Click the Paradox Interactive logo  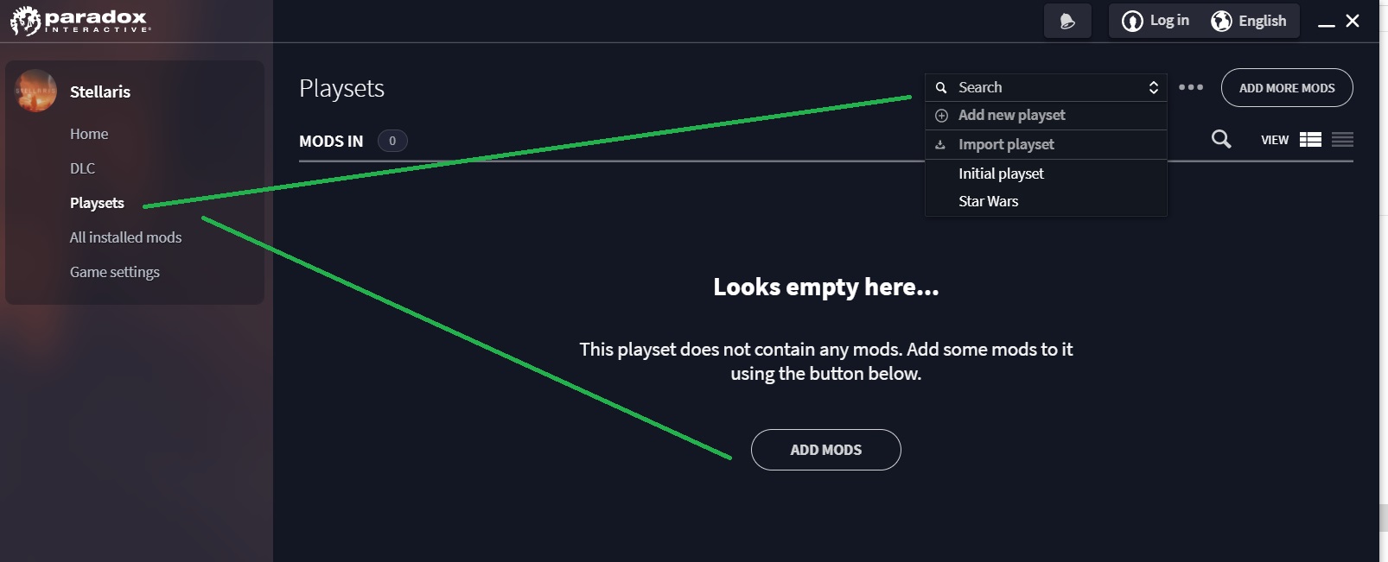tap(80, 21)
